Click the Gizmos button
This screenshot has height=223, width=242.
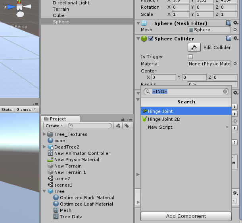click(23, 109)
